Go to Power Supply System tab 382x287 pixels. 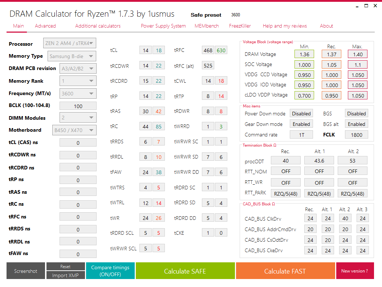click(163, 26)
